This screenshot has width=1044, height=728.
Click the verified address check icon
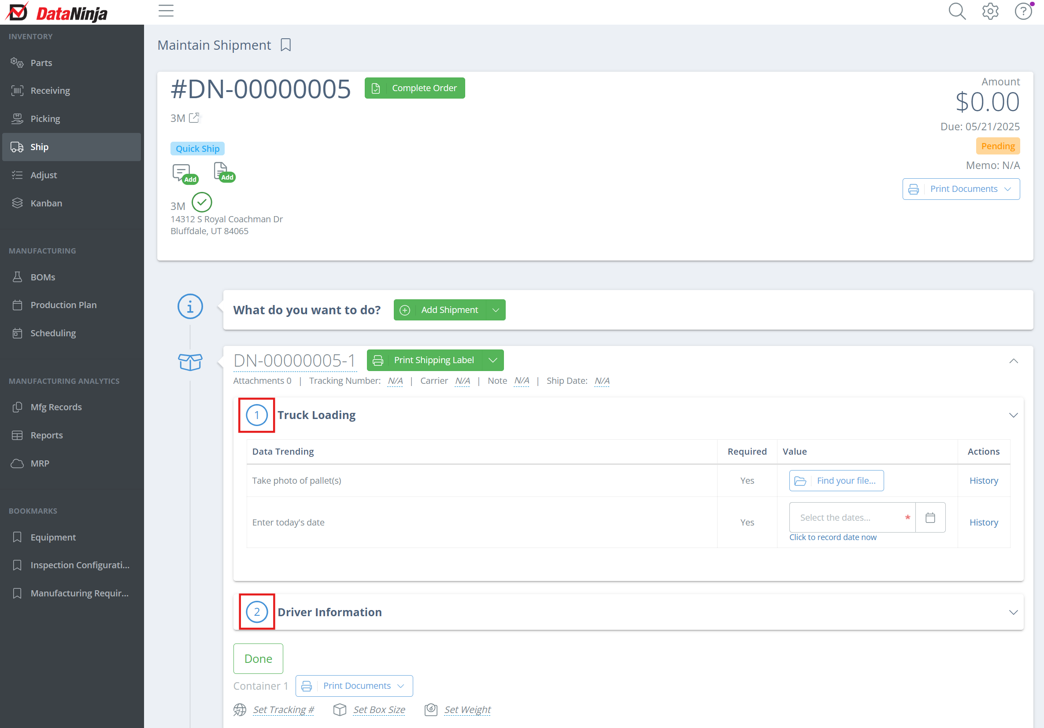point(202,202)
